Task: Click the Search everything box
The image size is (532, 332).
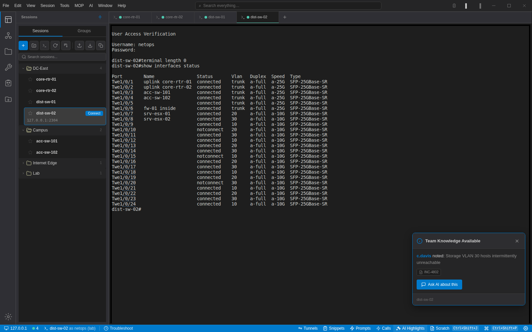Action: [288, 6]
